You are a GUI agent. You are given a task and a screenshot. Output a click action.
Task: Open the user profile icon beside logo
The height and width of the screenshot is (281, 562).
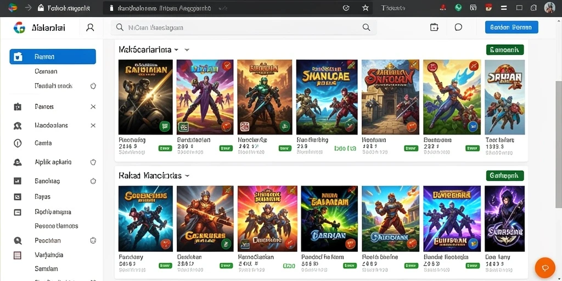click(90, 27)
